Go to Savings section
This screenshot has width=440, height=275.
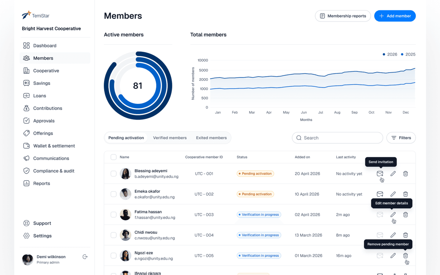pyautogui.click(x=55, y=83)
